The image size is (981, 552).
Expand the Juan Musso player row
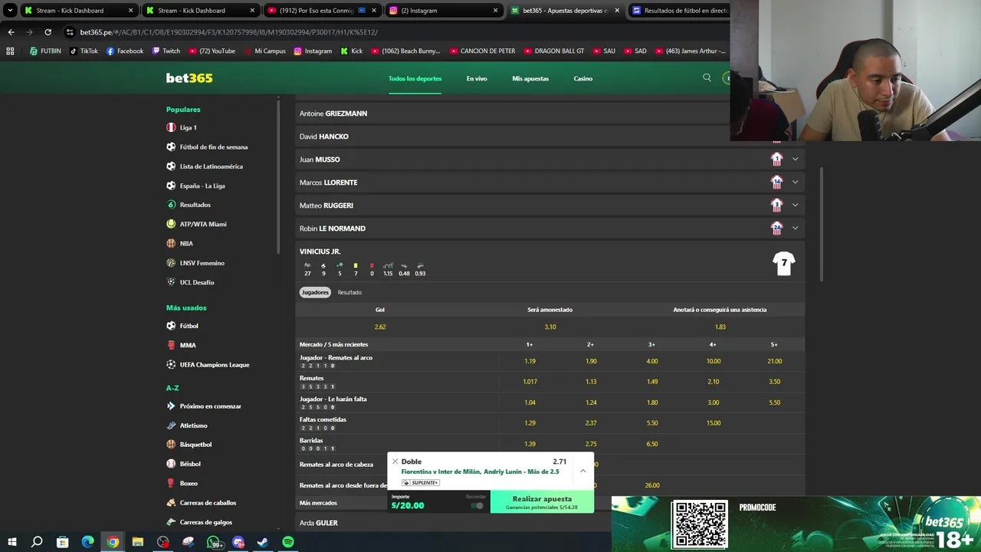(x=795, y=159)
